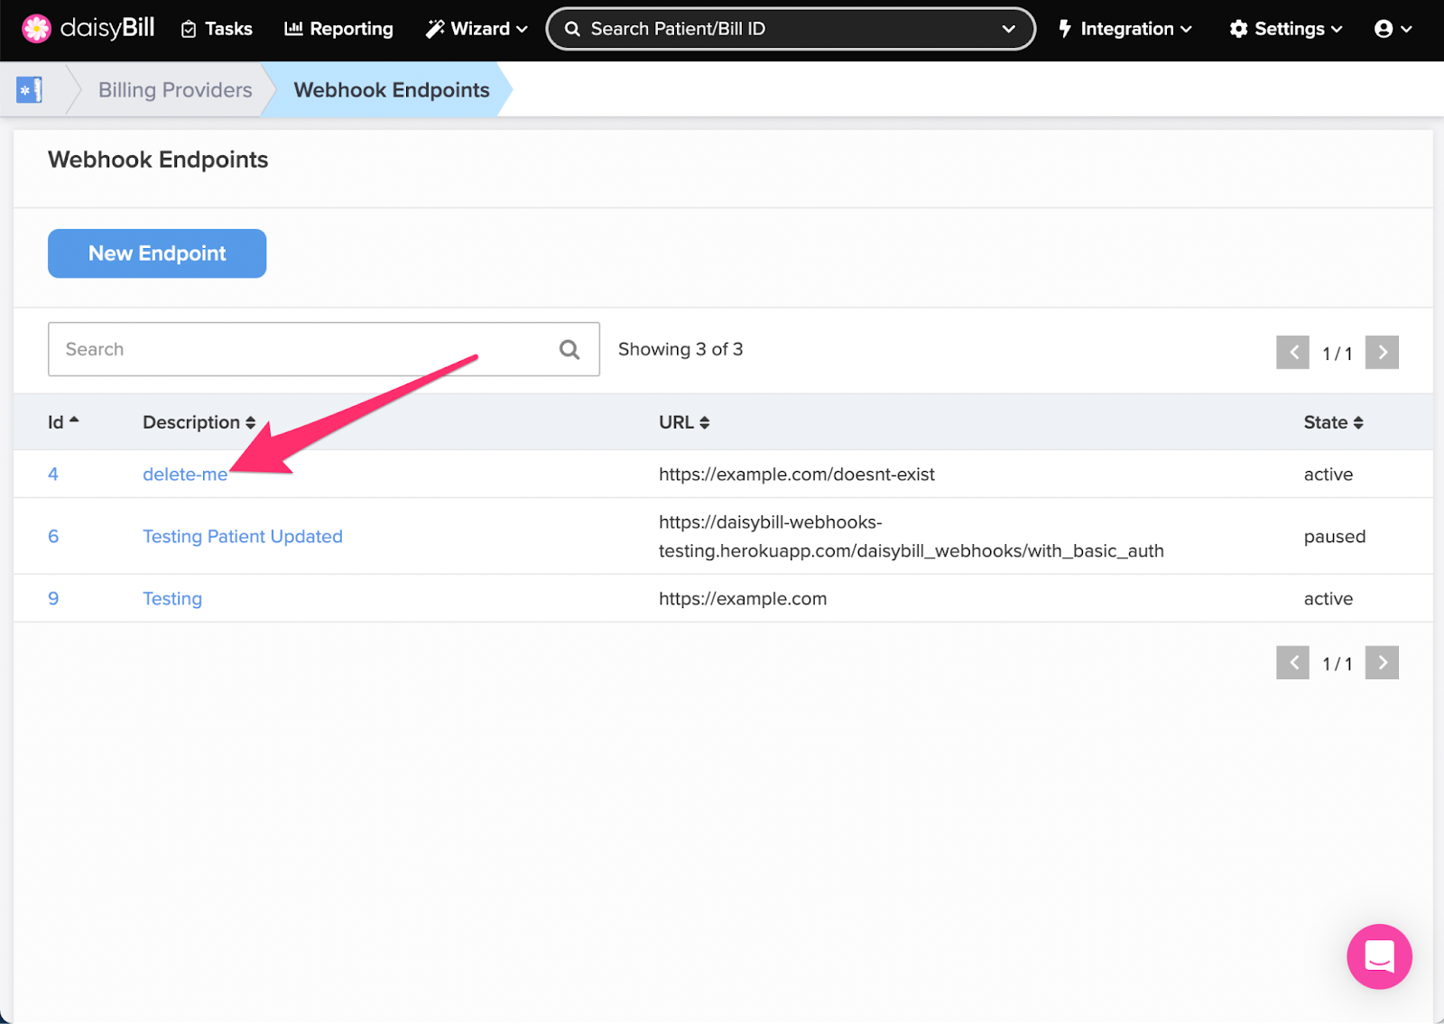Open the Integration dropdown menu

1125,28
